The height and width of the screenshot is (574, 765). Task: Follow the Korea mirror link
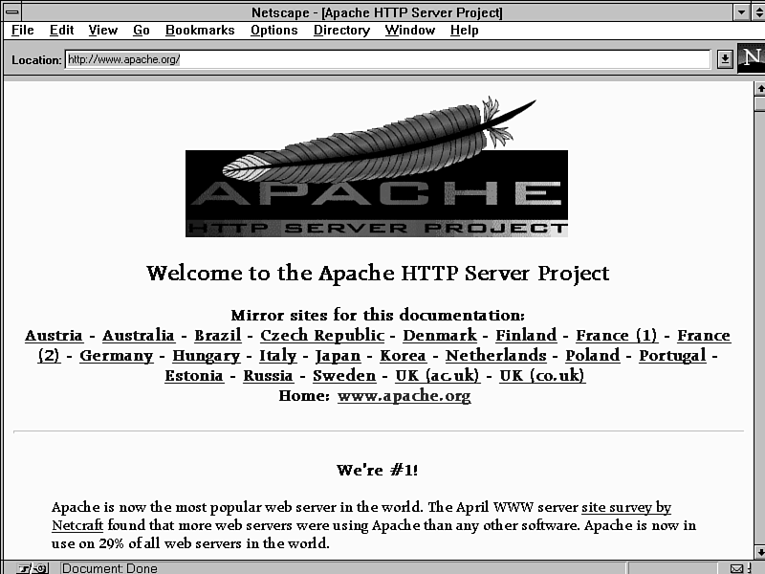[x=403, y=356]
